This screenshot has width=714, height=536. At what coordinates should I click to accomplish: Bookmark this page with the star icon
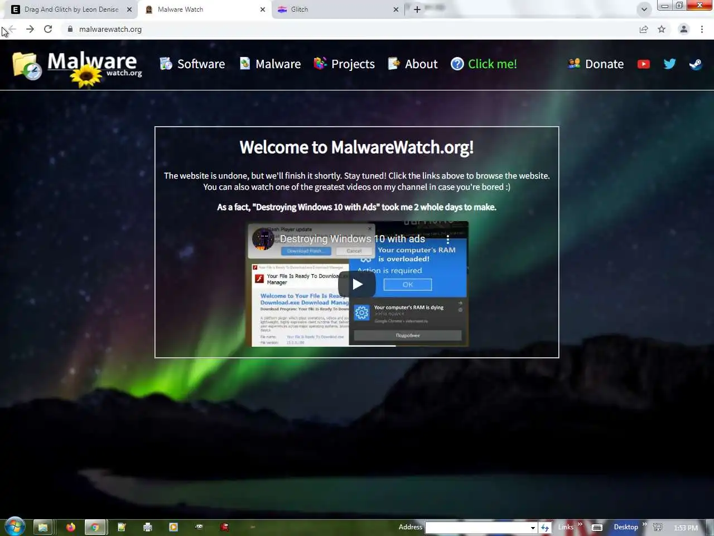[x=662, y=29]
